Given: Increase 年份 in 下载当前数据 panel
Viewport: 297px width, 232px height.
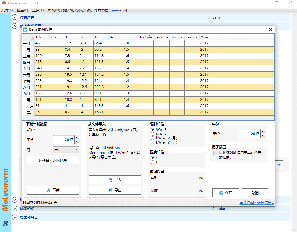Looking at the screenshot, I should (x=77, y=138).
